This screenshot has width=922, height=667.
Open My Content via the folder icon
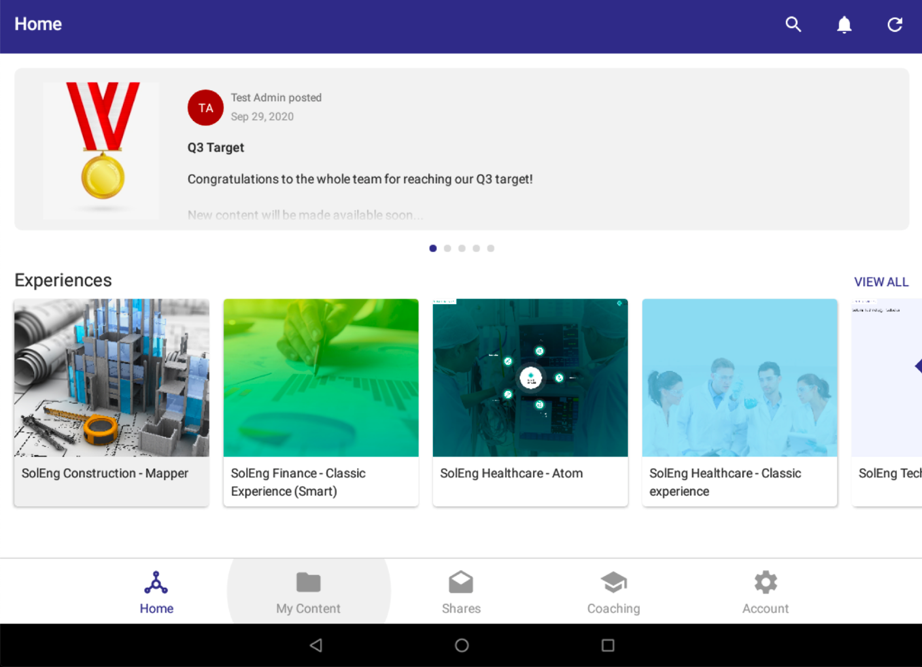tap(308, 590)
